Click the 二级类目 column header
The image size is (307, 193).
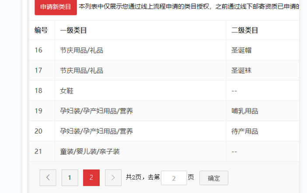pos(244,30)
